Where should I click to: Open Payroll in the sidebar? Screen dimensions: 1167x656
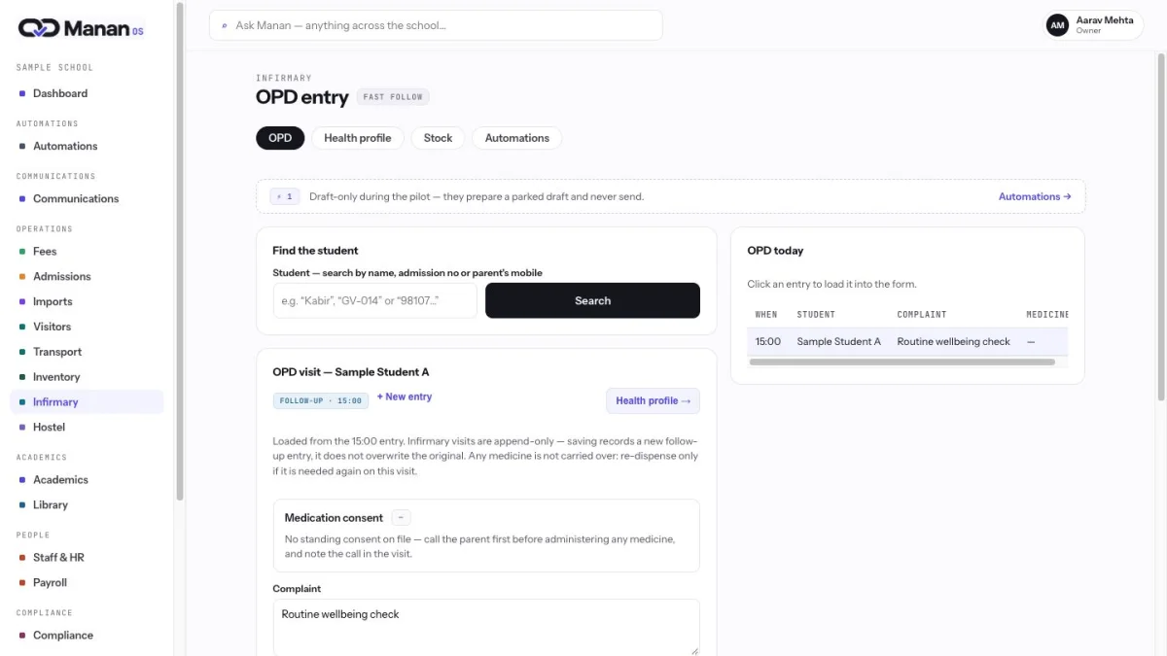(50, 582)
